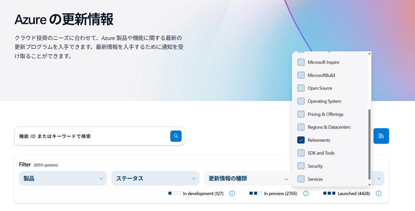Show info for Launched status
The width and height of the screenshot is (415, 211).
[x=378, y=193]
